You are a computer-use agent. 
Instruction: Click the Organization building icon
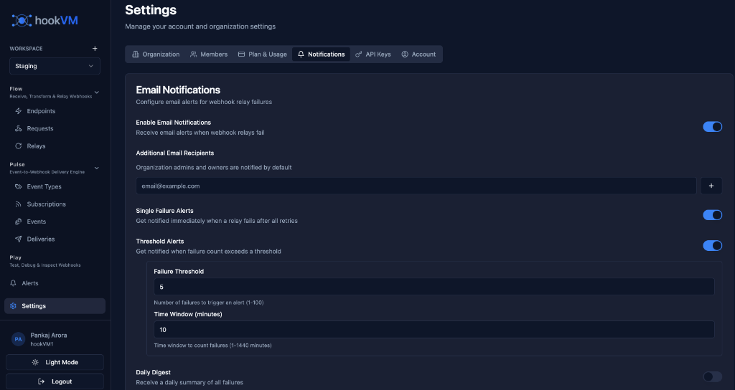click(136, 54)
